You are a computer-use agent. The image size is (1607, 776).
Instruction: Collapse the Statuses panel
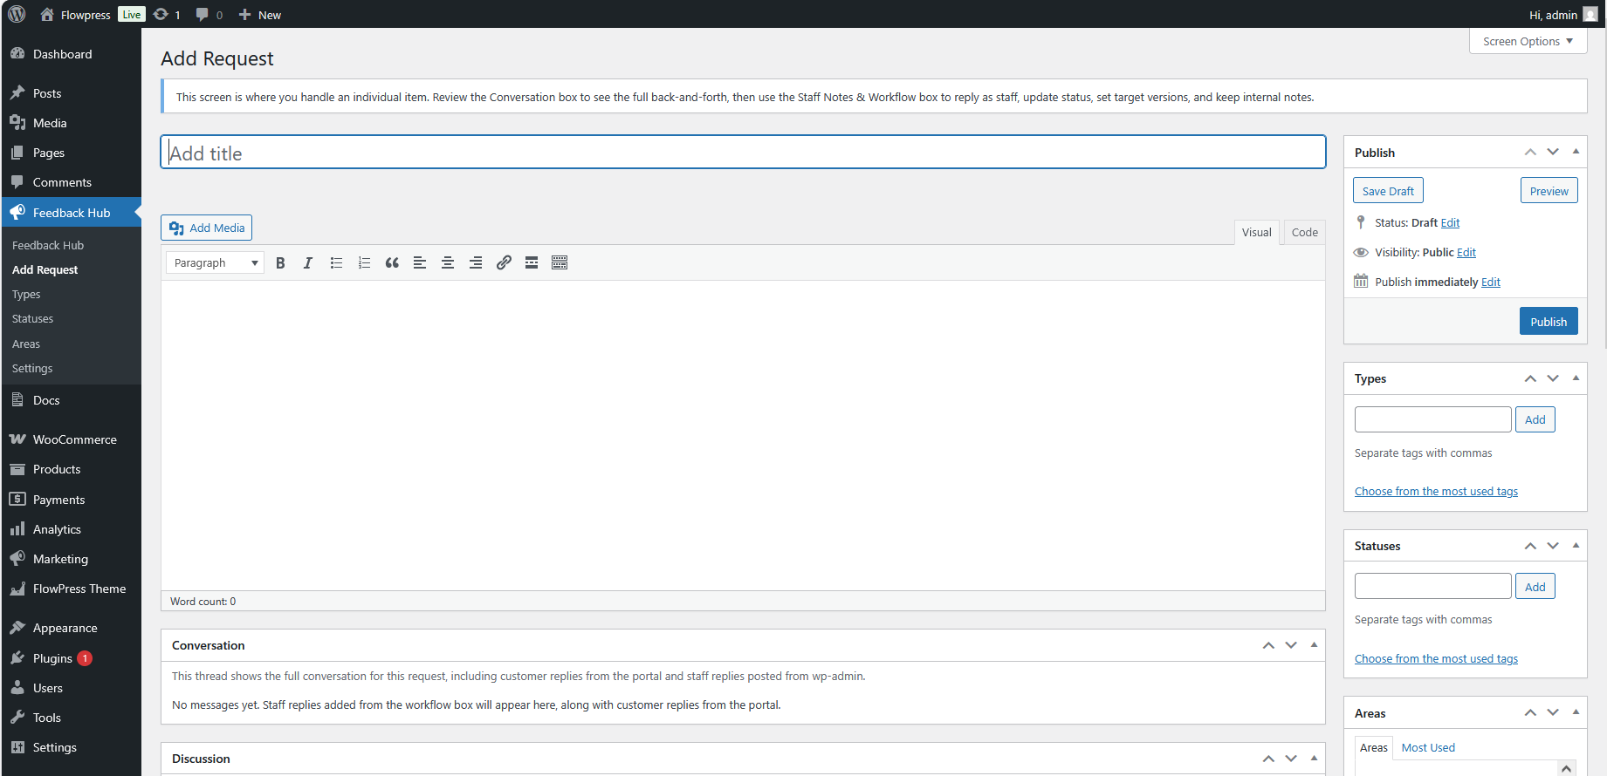1576,546
